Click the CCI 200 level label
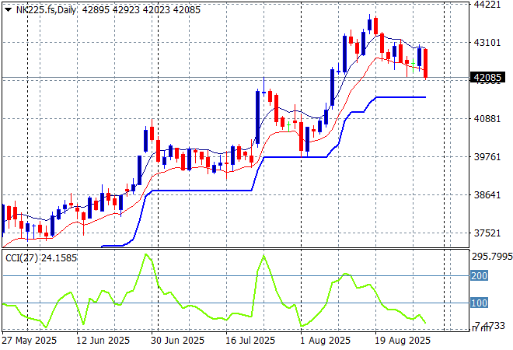 pos(480,275)
